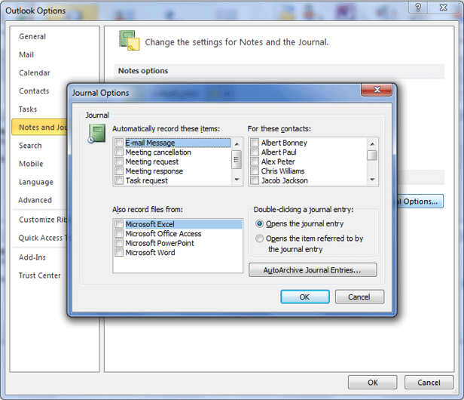
Task: Cancel the Journal Options dialog
Action: tap(359, 297)
